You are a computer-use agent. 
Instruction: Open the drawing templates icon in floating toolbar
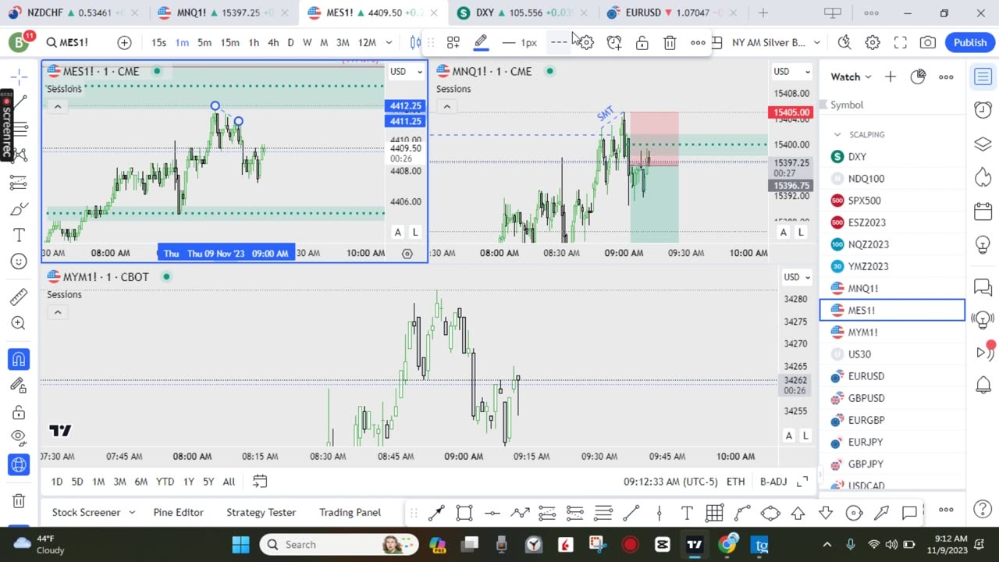pyautogui.click(x=453, y=43)
